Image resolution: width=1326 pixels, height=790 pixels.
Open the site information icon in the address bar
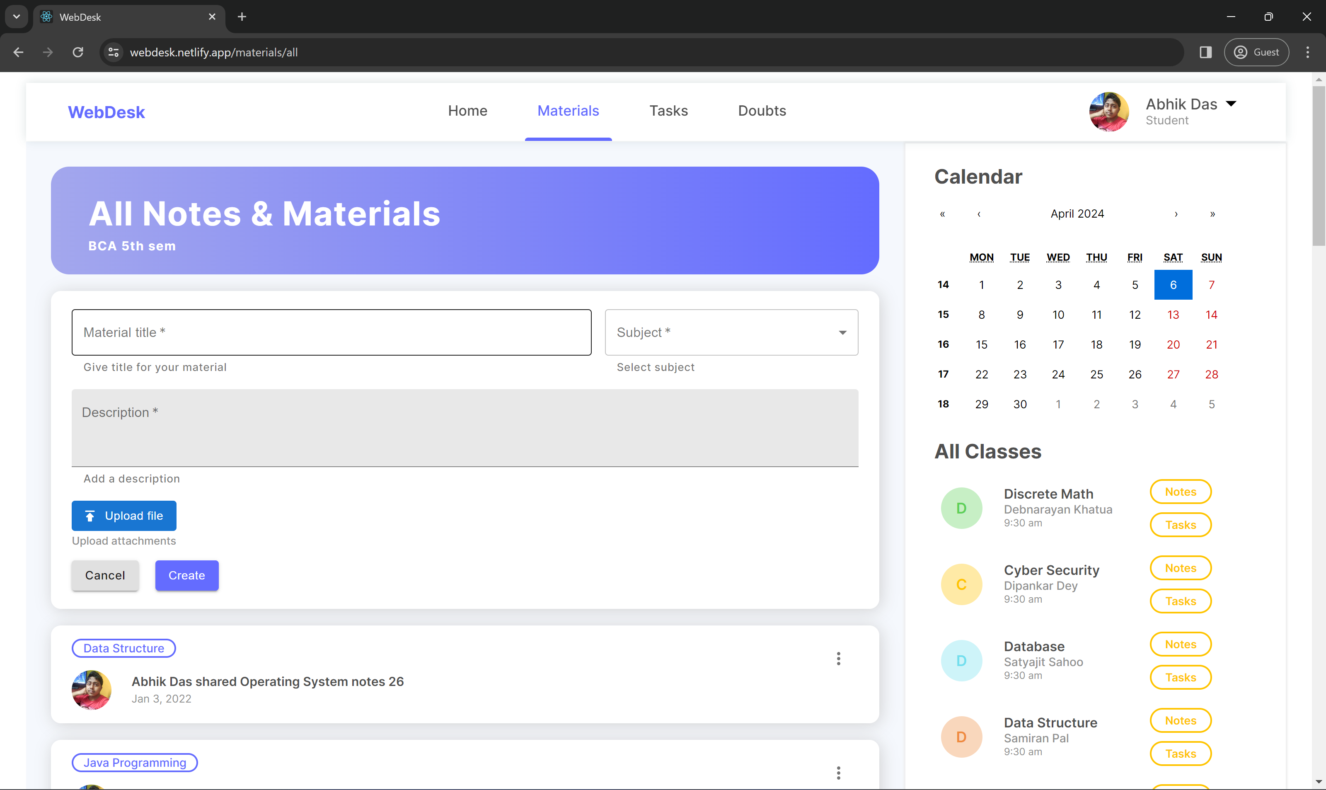114,52
